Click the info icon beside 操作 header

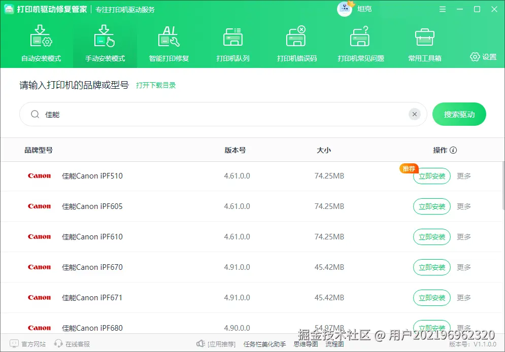click(x=453, y=150)
